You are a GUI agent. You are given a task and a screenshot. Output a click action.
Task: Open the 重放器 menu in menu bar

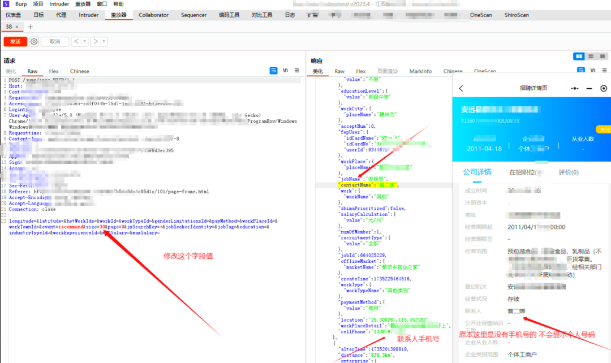tap(83, 4)
